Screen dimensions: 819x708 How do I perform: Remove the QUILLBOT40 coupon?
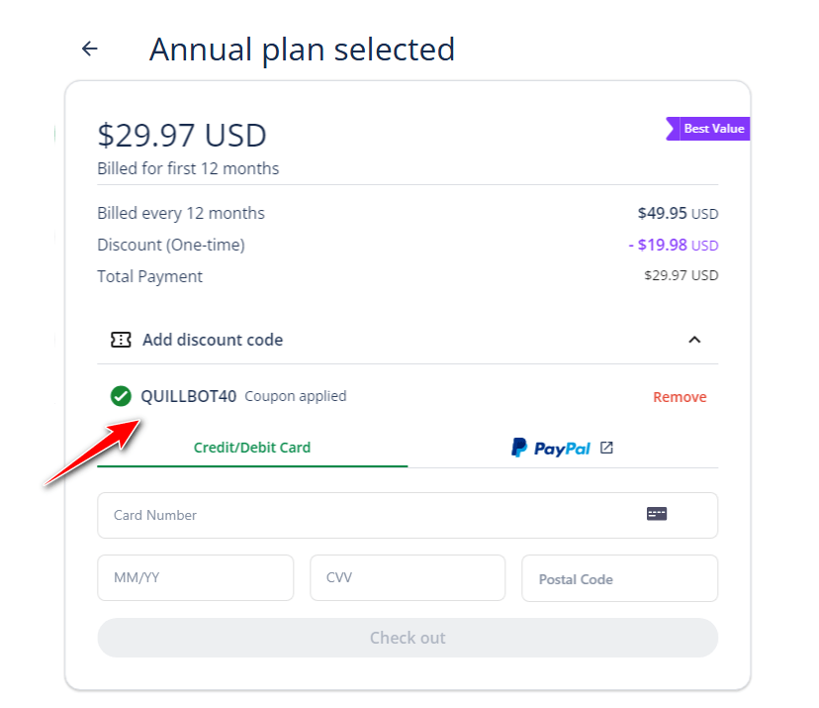pyautogui.click(x=680, y=397)
